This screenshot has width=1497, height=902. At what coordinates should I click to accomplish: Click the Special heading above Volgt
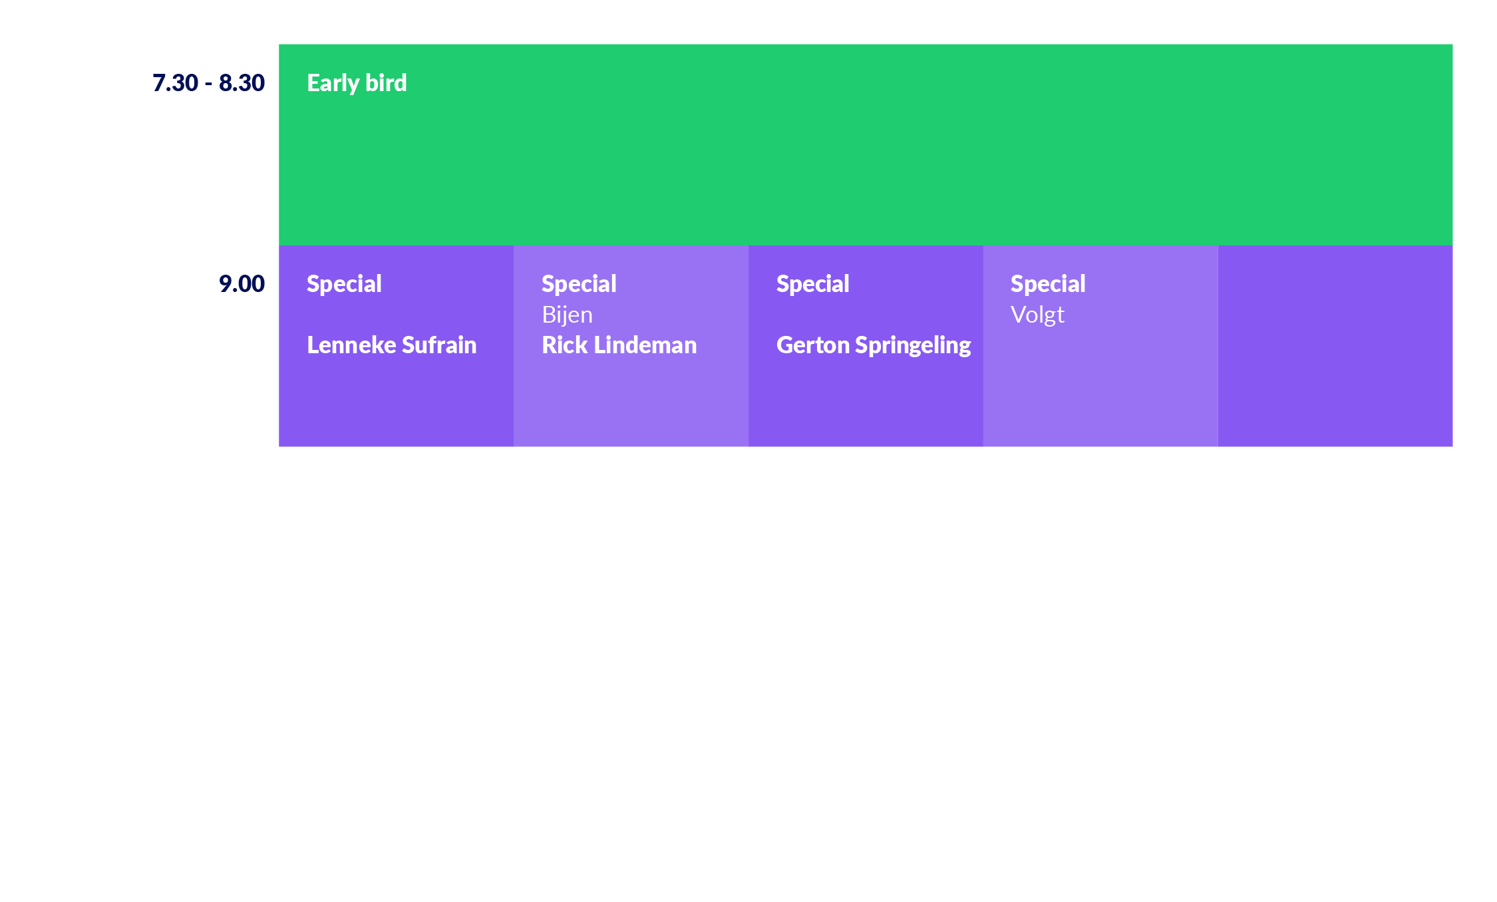tap(1048, 284)
